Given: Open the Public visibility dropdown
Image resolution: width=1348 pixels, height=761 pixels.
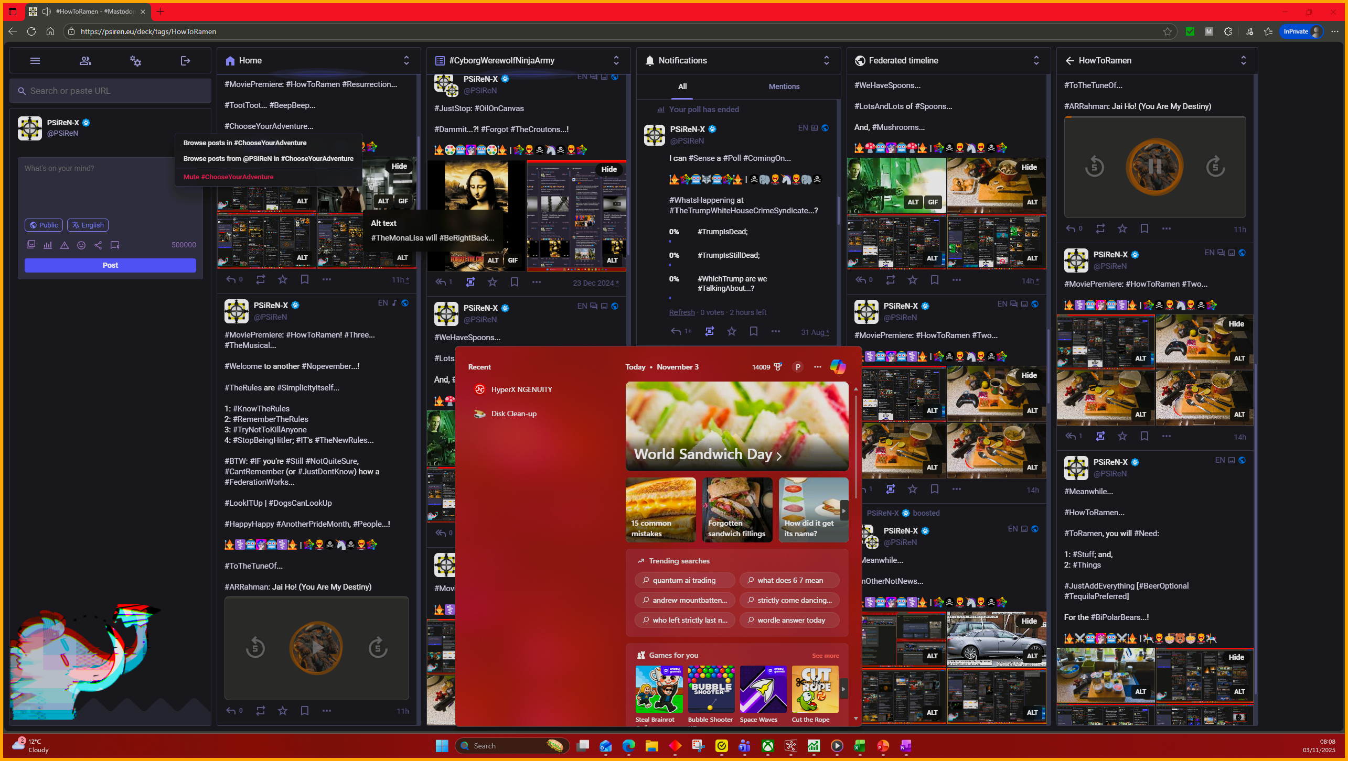Looking at the screenshot, I should 44,225.
